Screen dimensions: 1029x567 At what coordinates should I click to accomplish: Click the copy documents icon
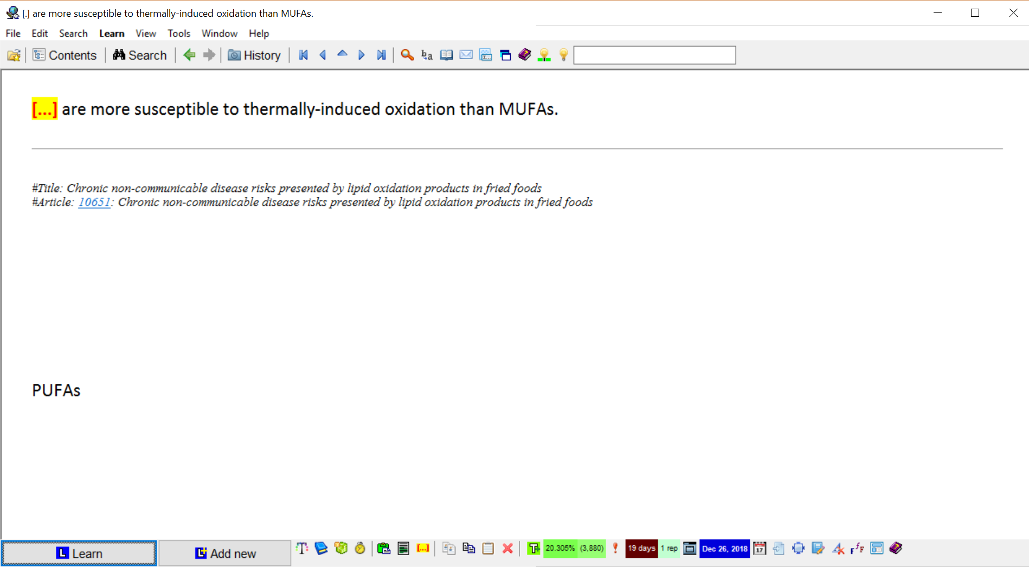pos(468,549)
